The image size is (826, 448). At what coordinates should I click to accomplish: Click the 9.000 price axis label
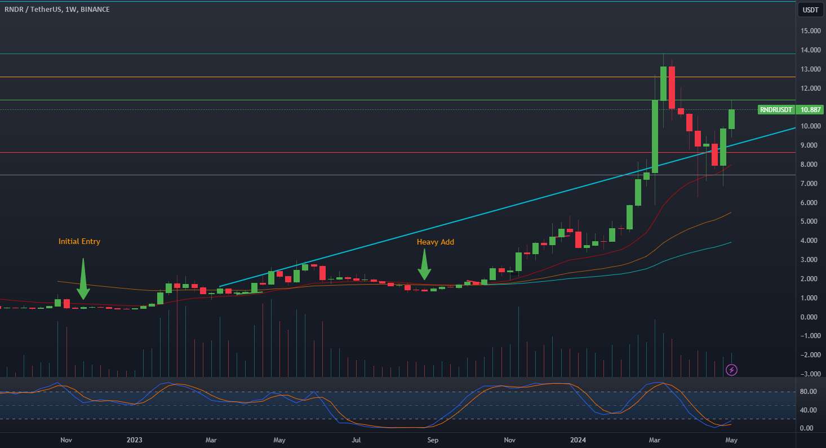[811, 145]
